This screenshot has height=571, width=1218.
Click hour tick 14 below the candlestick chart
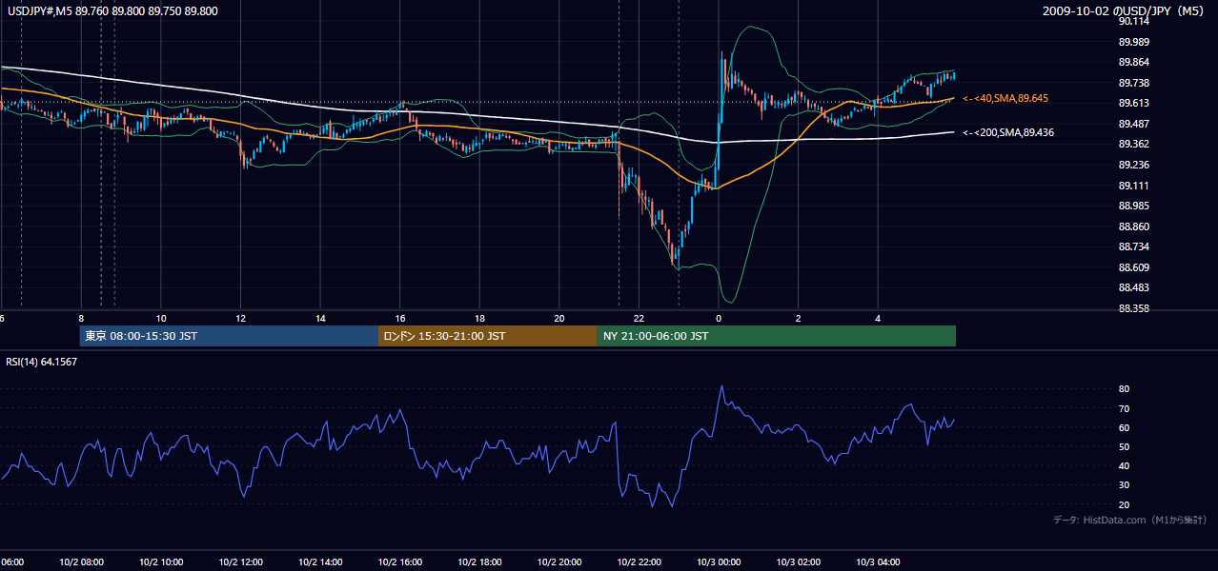pos(321,318)
